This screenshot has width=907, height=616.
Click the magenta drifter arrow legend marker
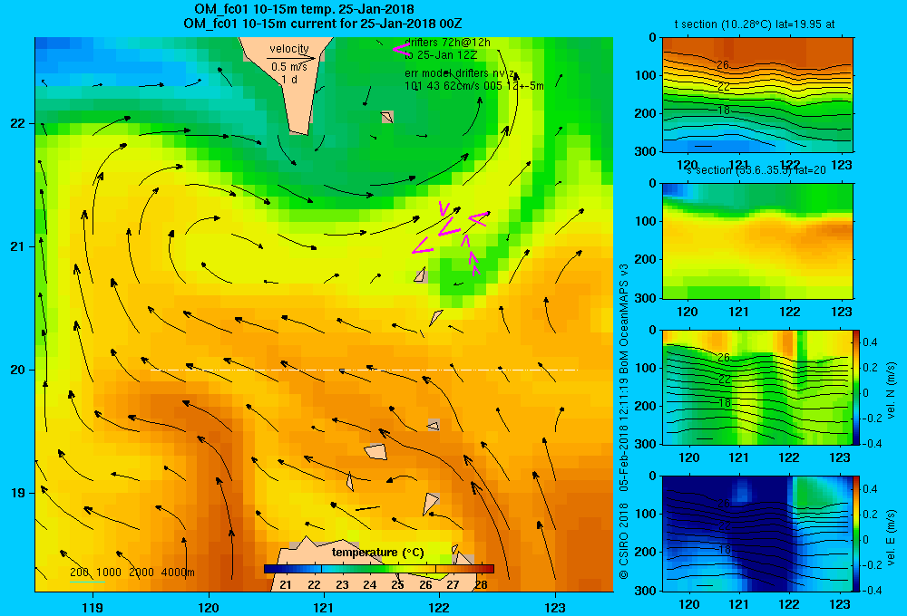pyautogui.click(x=401, y=49)
